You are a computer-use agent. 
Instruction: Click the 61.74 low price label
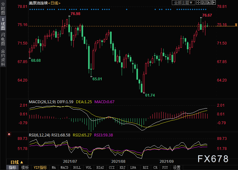click(x=150, y=95)
